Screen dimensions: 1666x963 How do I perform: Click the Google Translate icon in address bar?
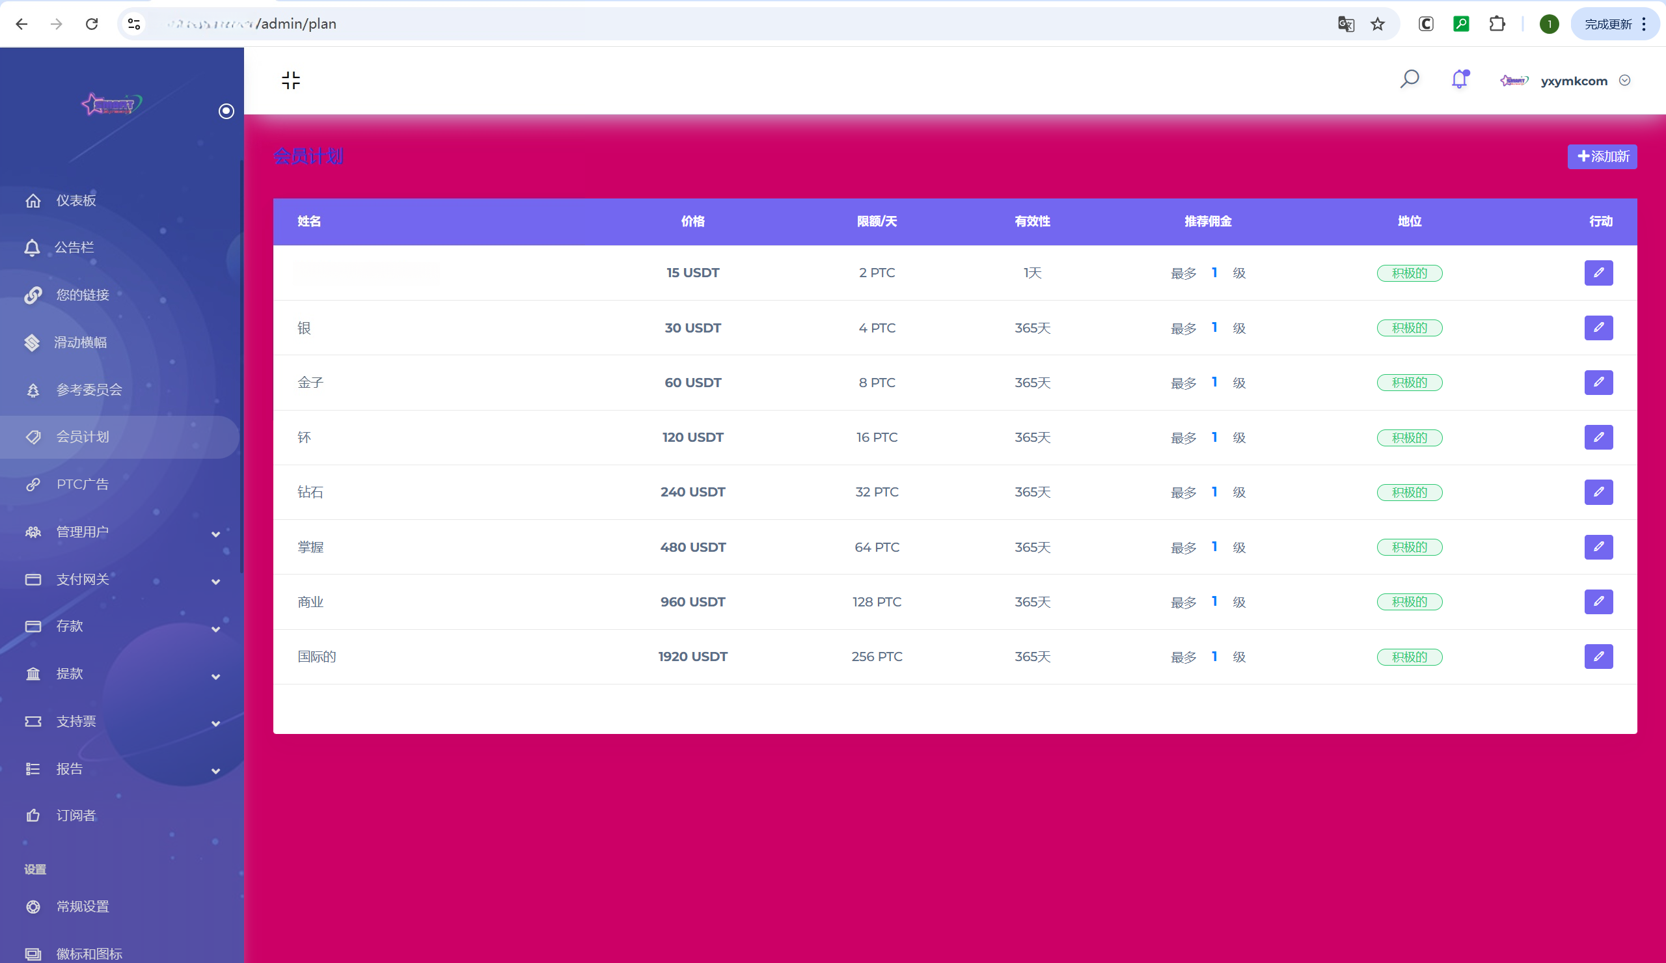pos(1345,25)
